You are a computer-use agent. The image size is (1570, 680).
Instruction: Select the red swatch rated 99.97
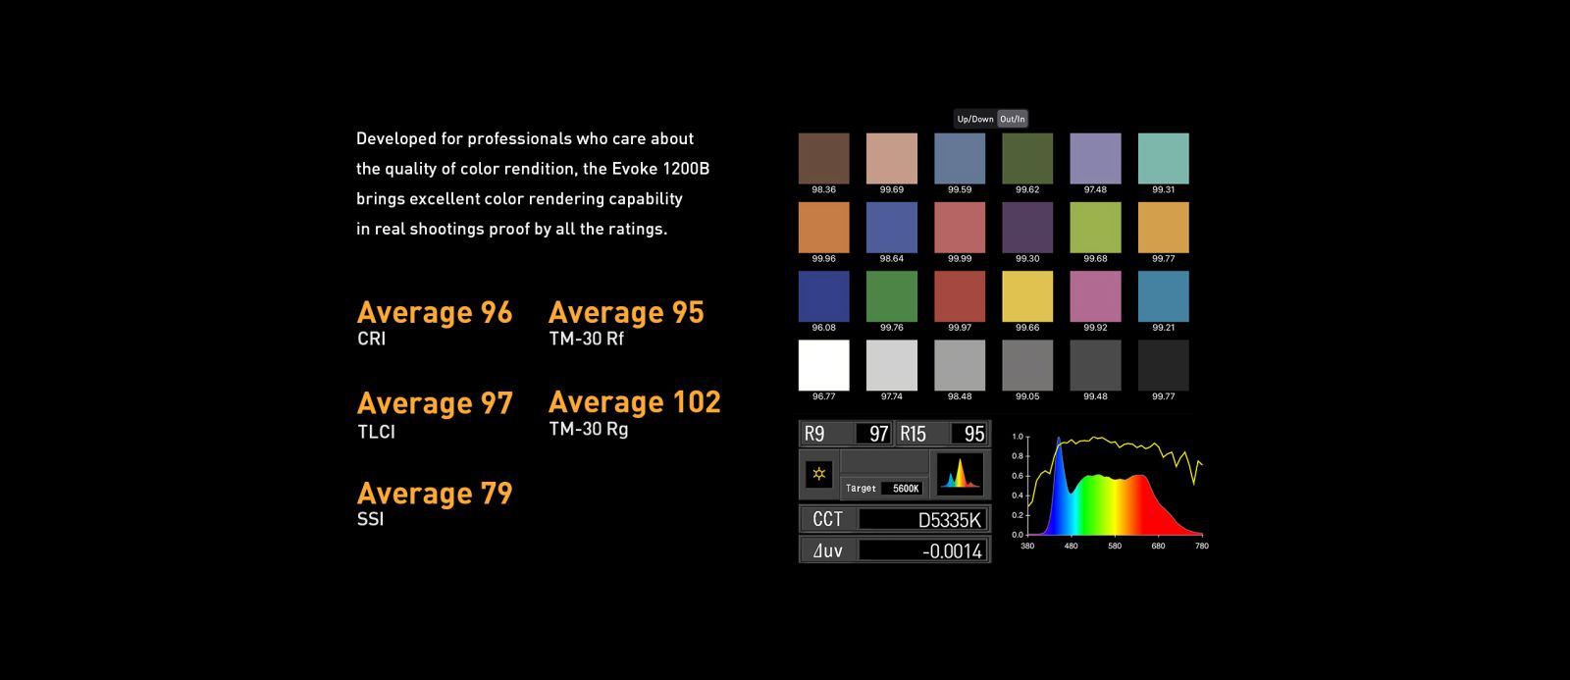click(960, 296)
